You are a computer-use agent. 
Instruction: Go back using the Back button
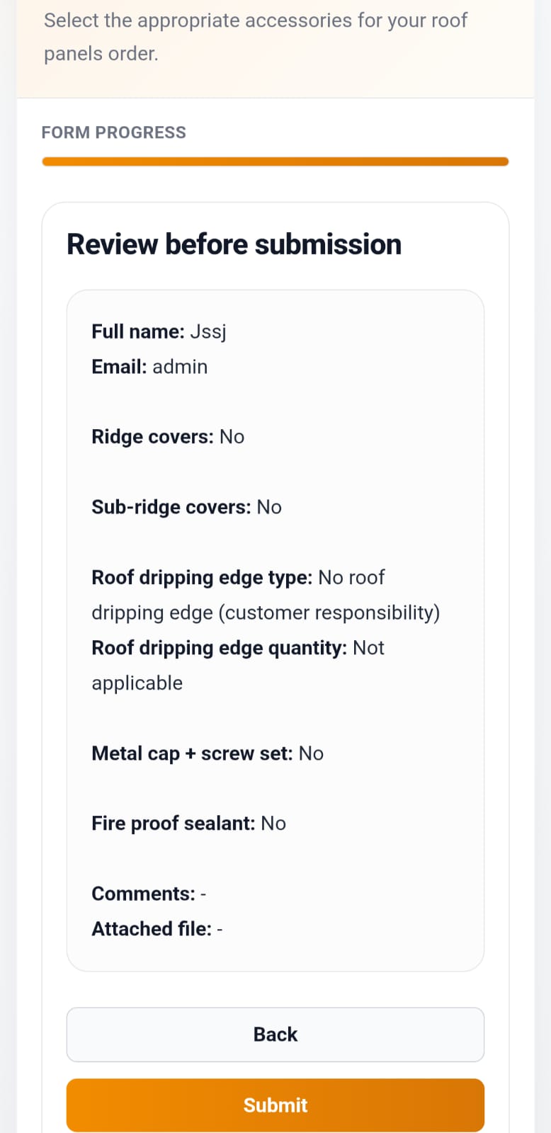275,1035
